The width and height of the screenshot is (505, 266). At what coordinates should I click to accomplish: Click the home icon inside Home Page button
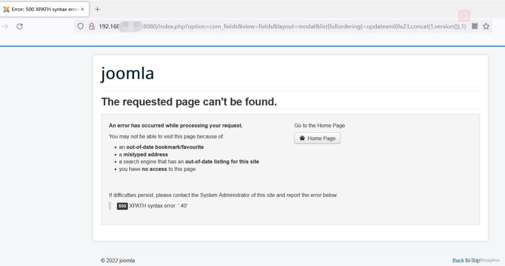point(303,138)
